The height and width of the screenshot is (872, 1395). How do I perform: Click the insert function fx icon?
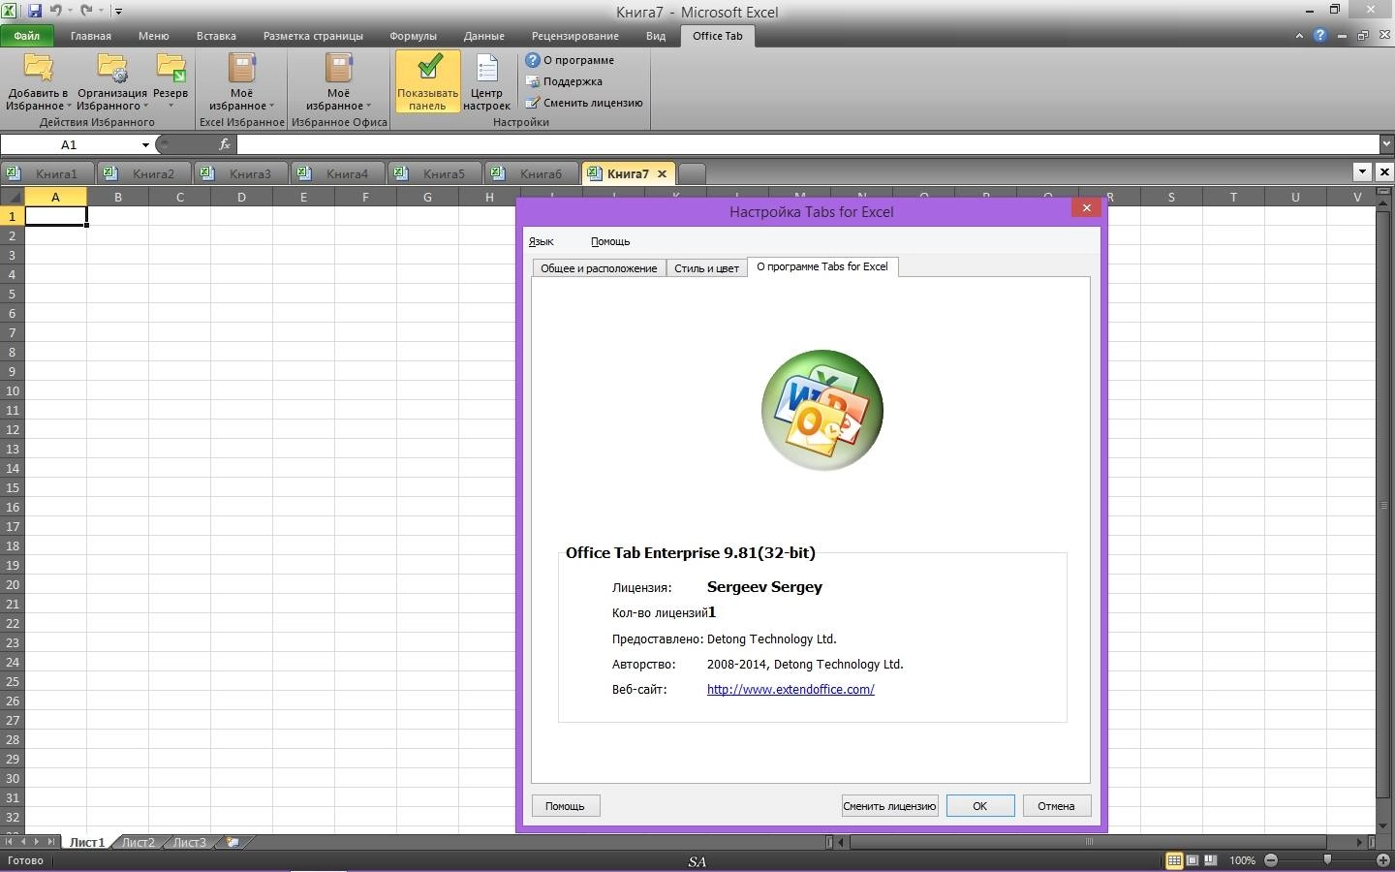[x=224, y=144]
